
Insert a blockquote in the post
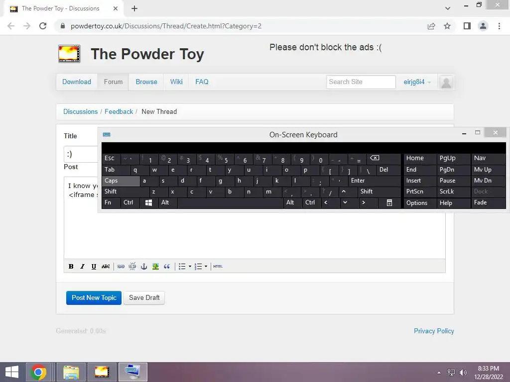(167, 267)
